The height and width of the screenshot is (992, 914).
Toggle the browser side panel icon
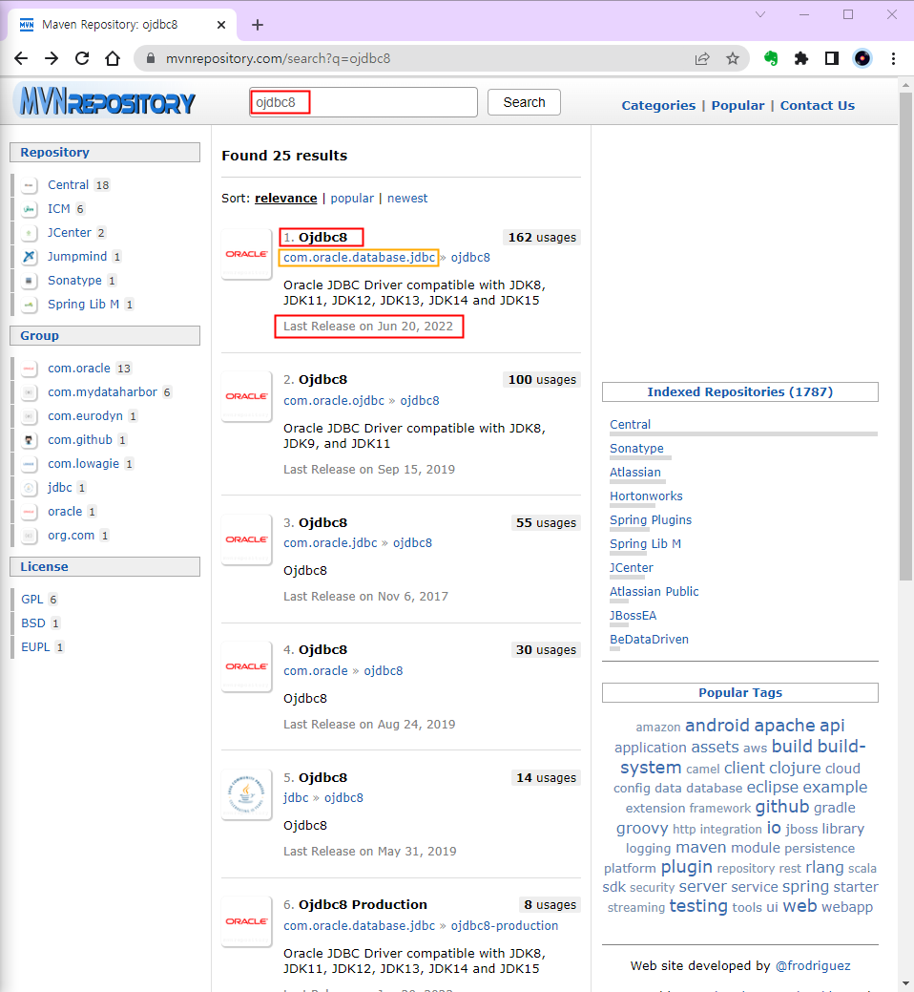point(832,59)
